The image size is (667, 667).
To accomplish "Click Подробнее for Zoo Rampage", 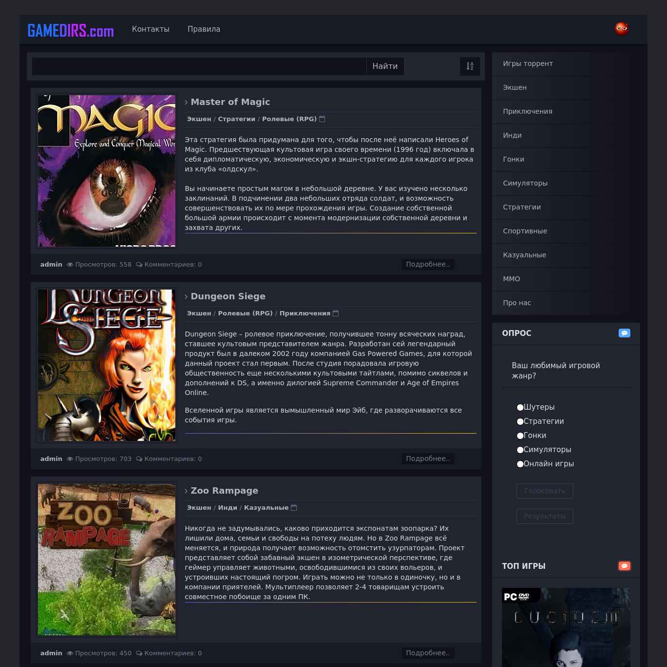I will [428, 653].
